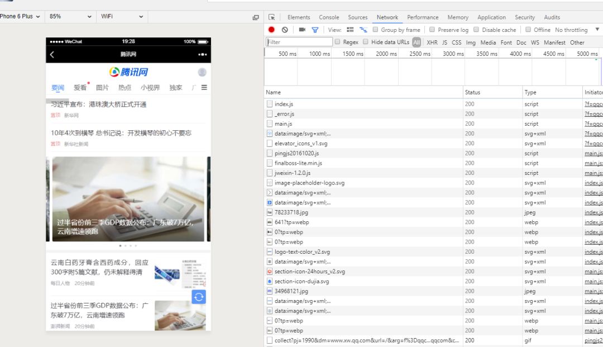The height and width of the screenshot is (347, 603).
Task: Click the image icon beside 34968121.jpg
Action: [270, 291]
